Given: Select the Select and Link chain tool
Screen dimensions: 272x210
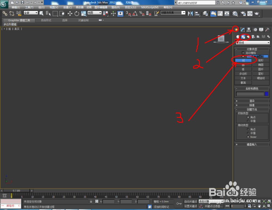Looking at the screenshot, I should 5,13.
